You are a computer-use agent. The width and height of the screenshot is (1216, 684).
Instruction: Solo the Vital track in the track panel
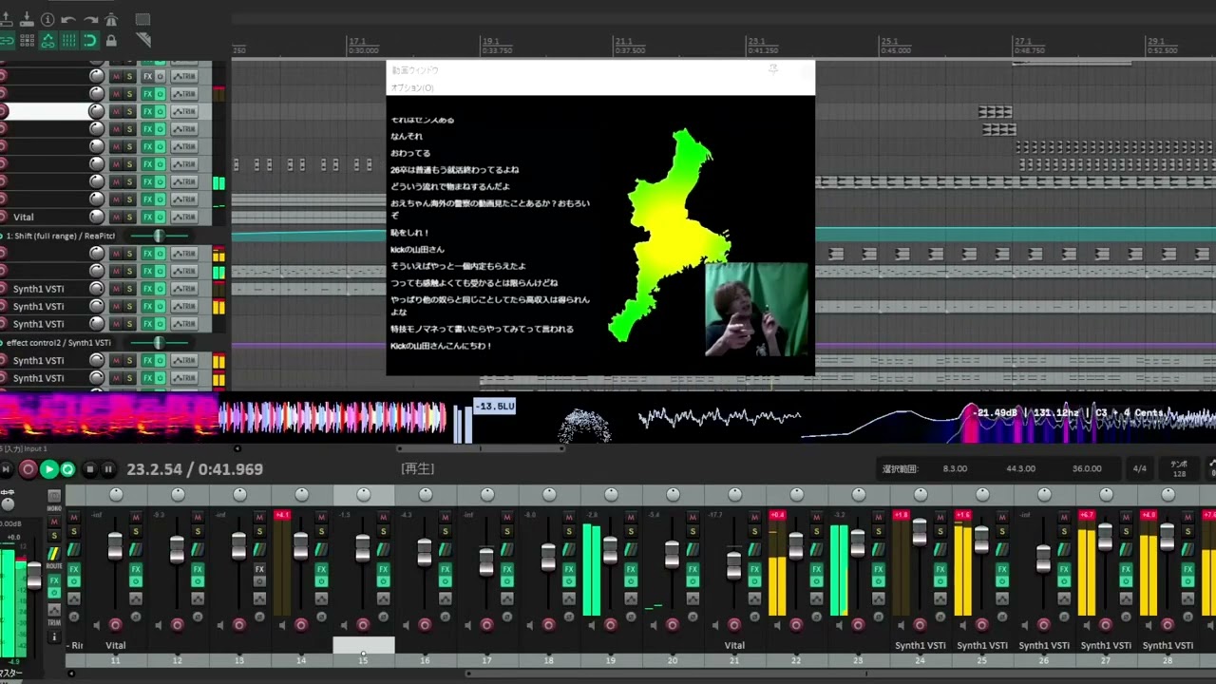[129, 218]
